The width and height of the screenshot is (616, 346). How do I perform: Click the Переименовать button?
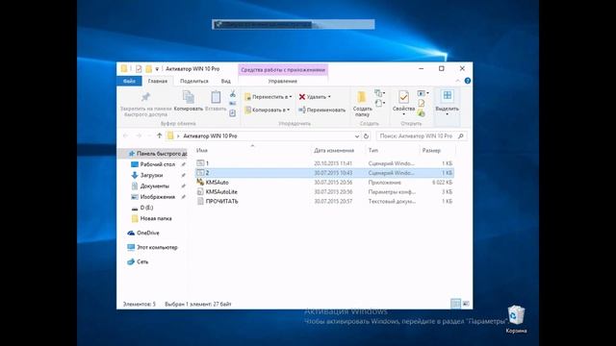coord(321,111)
